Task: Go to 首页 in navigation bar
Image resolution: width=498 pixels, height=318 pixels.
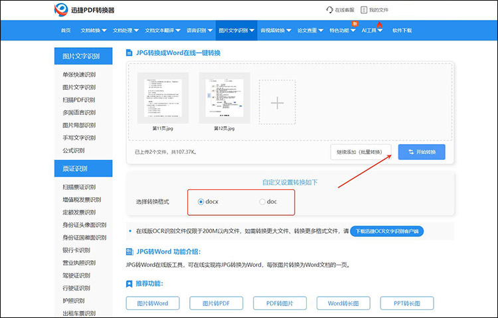Action: click(x=66, y=31)
